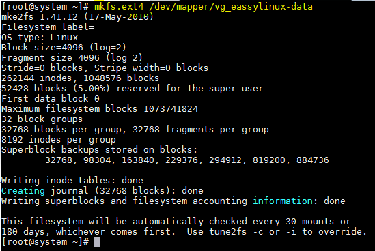The image size is (375, 251).
Task: Click the mkfs.ext4 command text
Action: (119, 6)
